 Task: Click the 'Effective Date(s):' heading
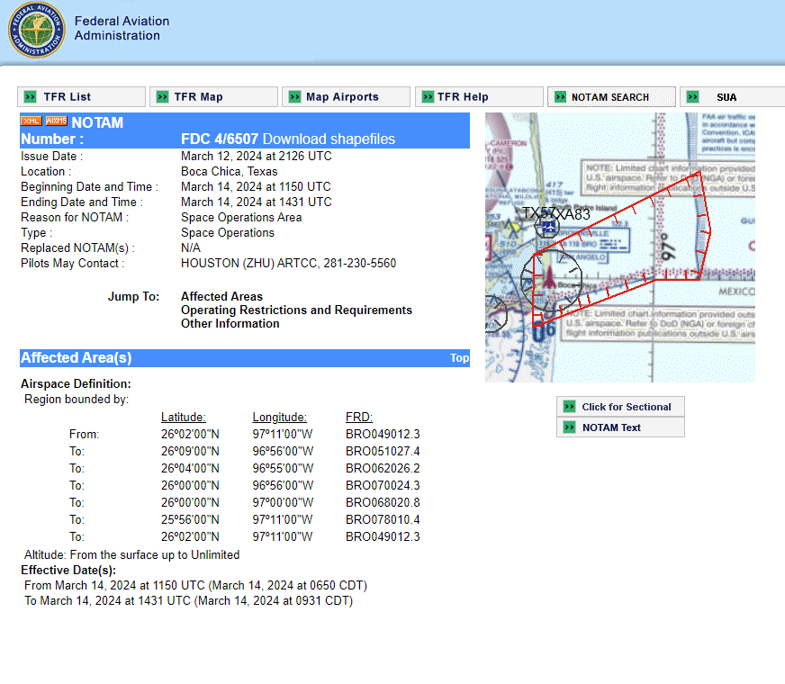[68, 570]
